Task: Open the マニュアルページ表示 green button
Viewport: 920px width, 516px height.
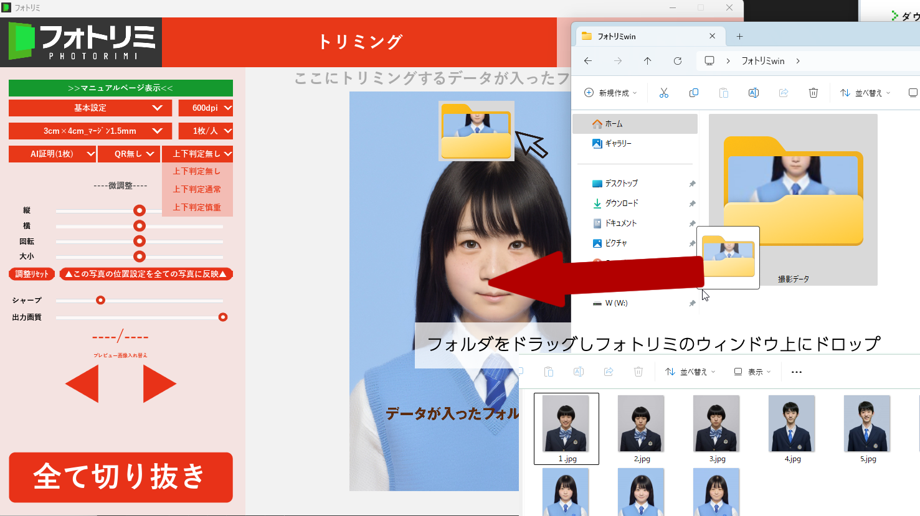Action: click(x=120, y=88)
